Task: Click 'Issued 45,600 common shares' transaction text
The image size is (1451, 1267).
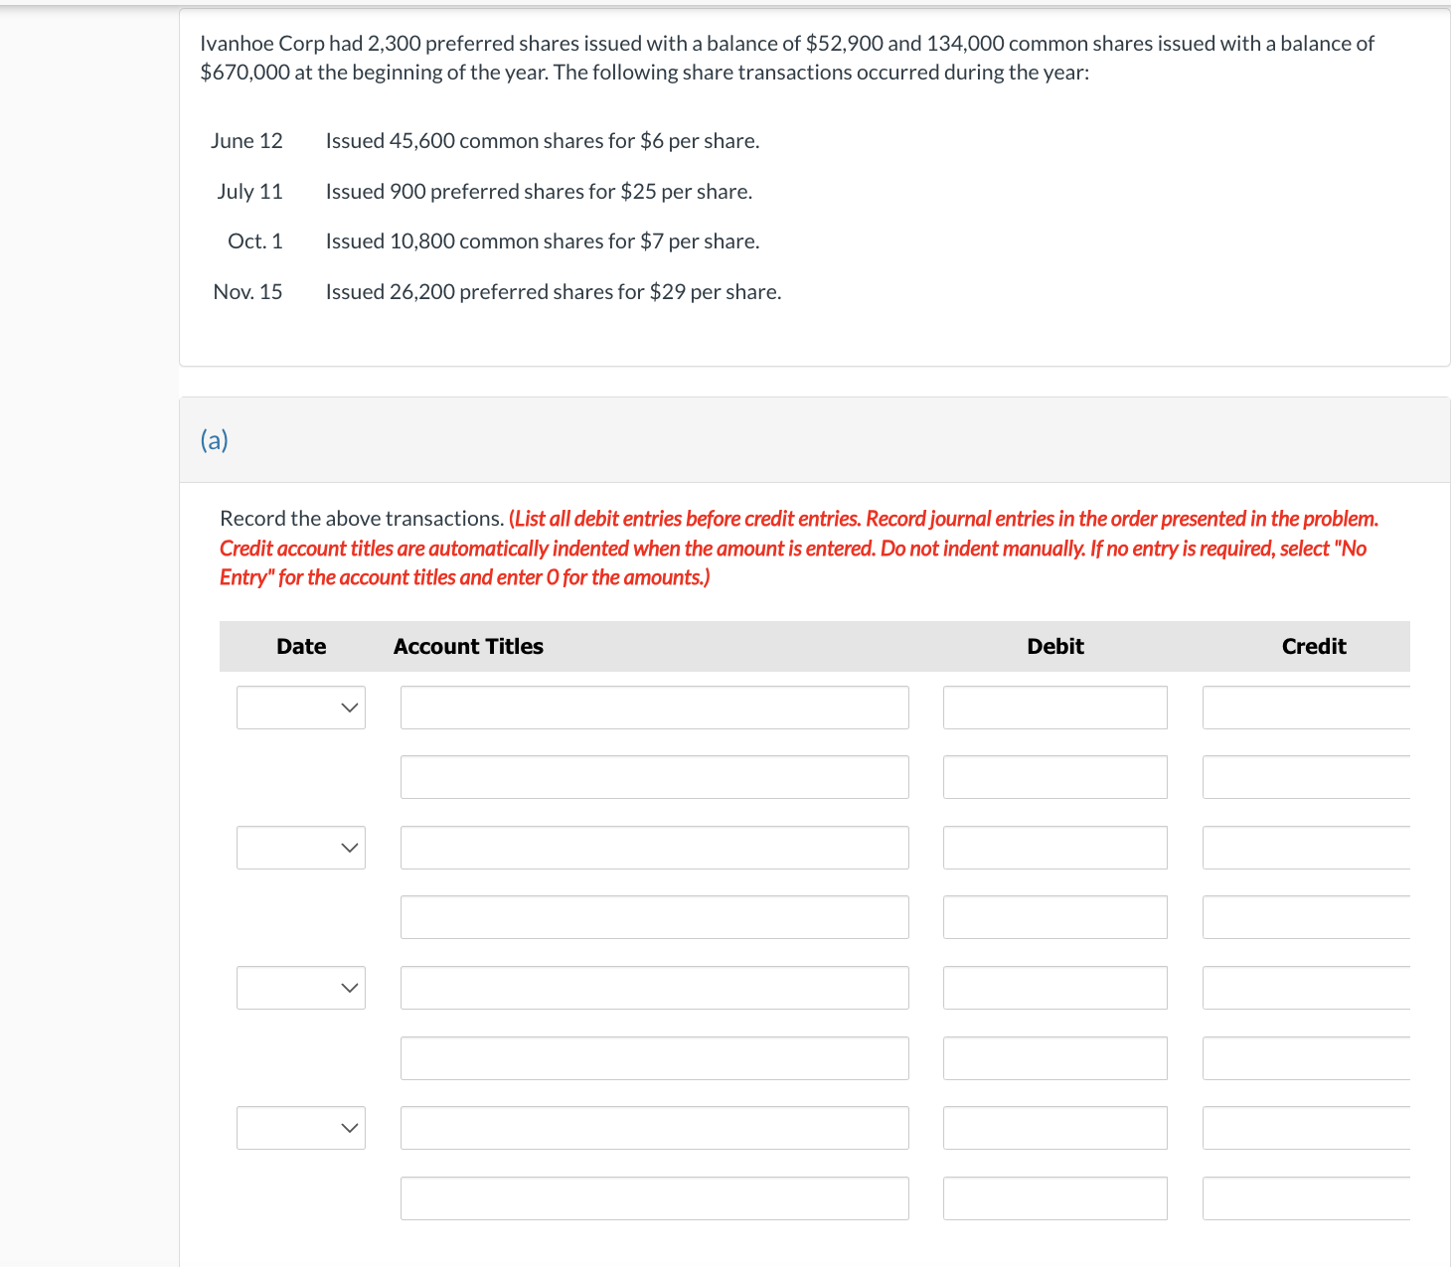Action: 543,141
